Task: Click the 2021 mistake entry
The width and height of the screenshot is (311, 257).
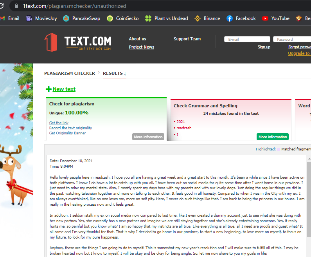Action: [x=180, y=122]
